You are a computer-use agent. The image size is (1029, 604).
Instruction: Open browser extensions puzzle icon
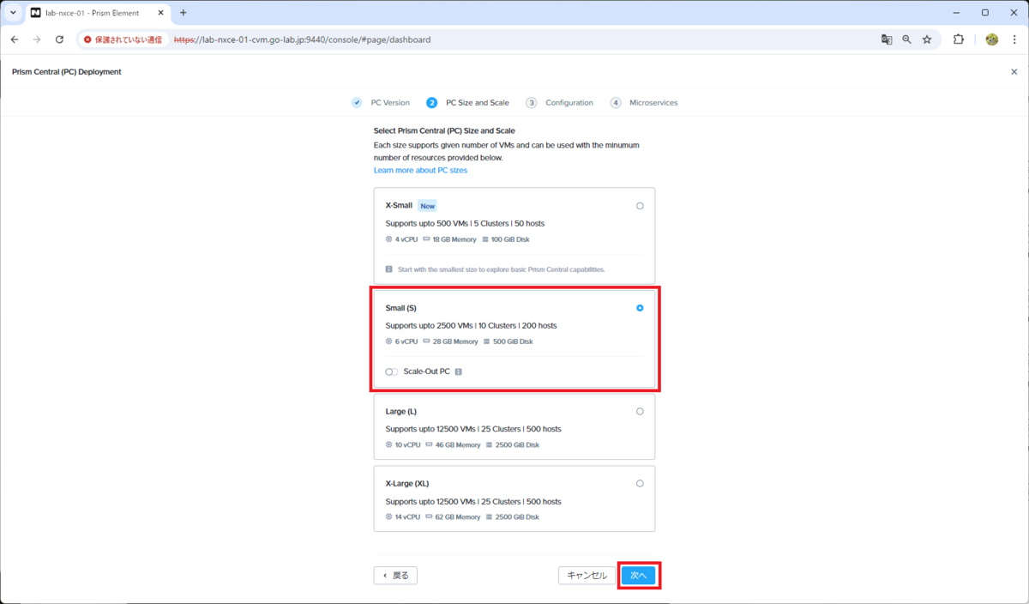pos(959,39)
